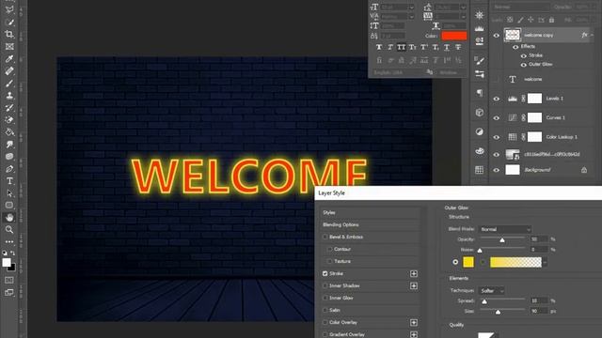Click the lock icon on Background layer
Screen dimensions: 602x338
pos(584,170)
